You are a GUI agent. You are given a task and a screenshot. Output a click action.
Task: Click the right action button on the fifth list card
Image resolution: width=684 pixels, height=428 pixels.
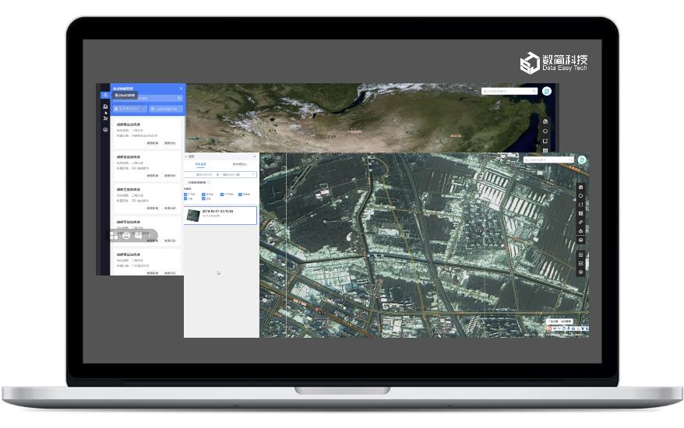tap(170, 273)
